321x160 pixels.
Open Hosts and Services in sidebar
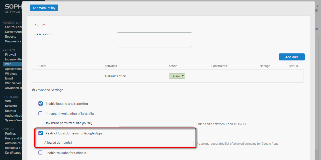point(13,138)
